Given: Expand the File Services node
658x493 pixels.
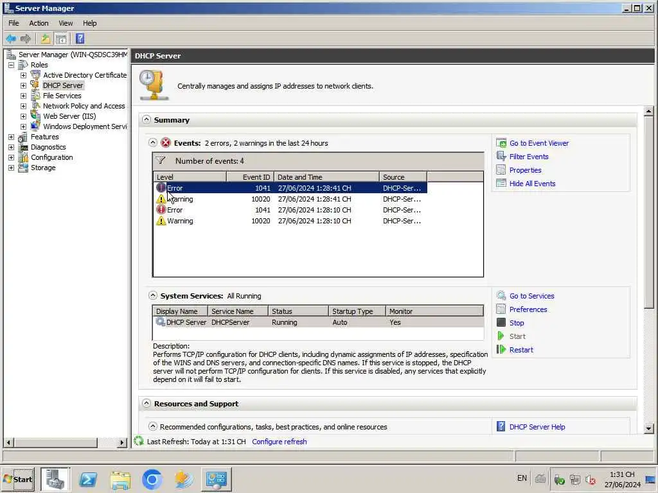Looking at the screenshot, I should coord(24,96).
